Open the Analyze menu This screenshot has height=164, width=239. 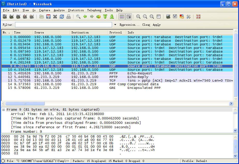point(59,10)
